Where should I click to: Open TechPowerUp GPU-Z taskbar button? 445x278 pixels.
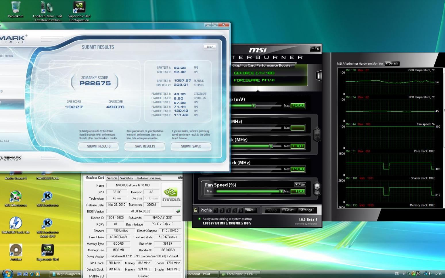(x=240, y=274)
